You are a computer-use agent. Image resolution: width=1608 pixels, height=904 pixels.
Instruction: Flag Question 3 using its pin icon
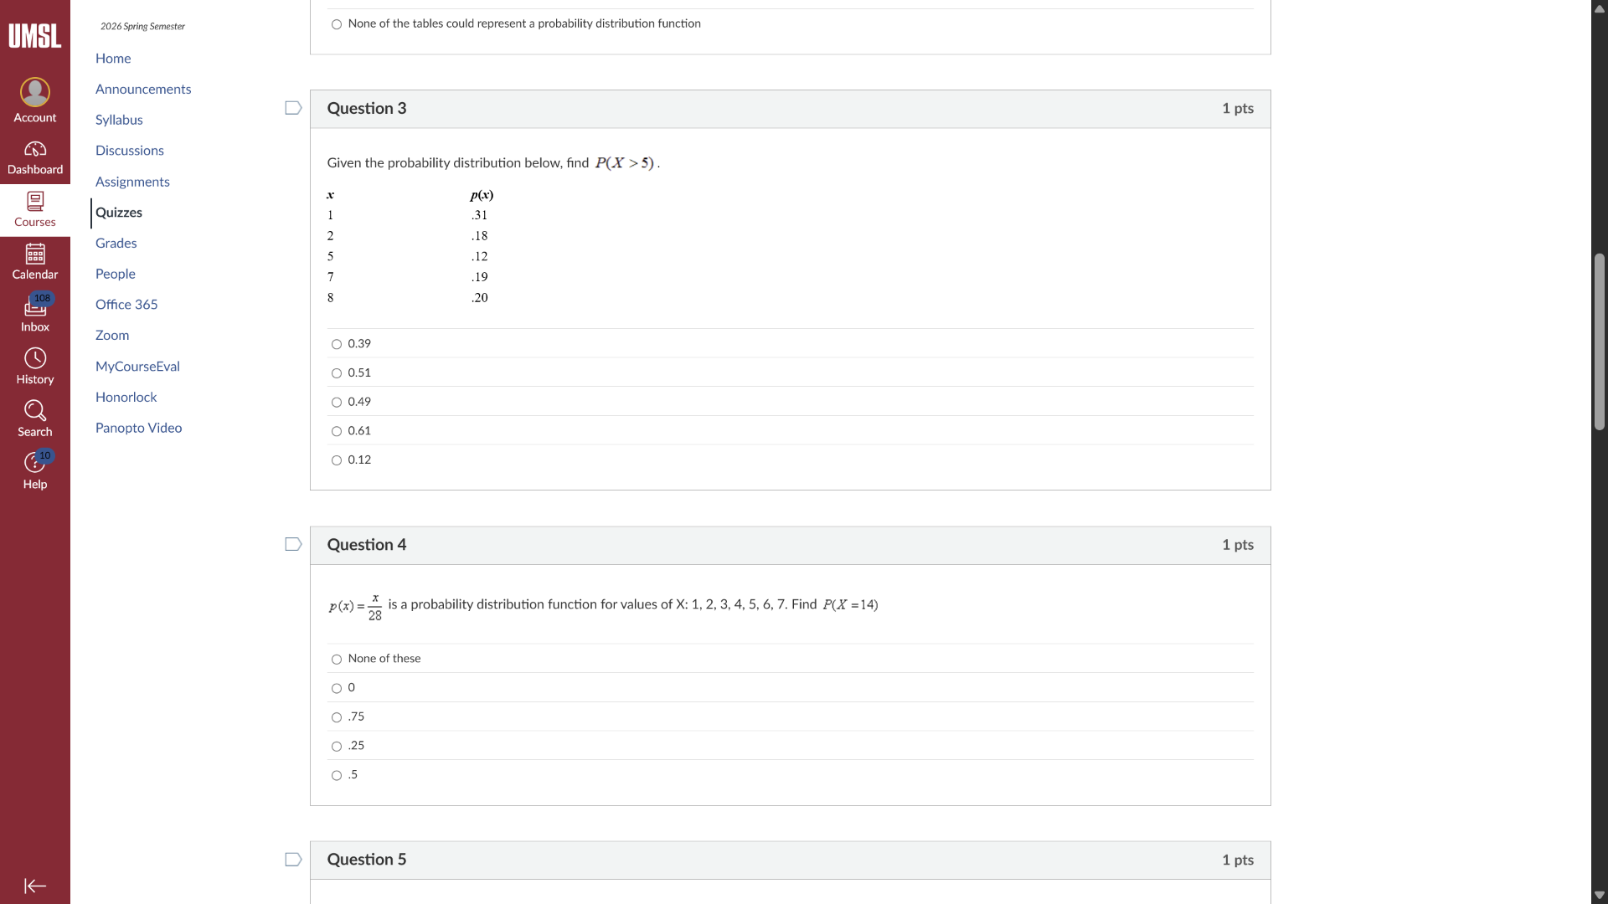tap(292, 107)
